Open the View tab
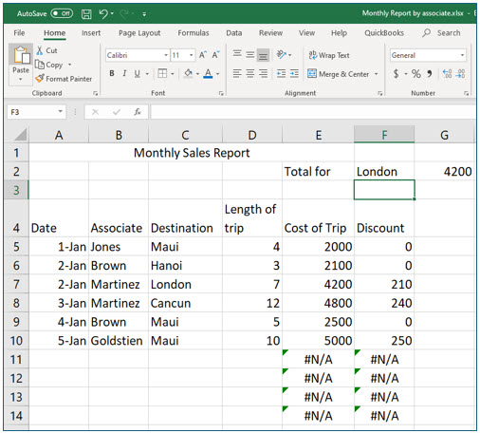 tap(306, 33)
